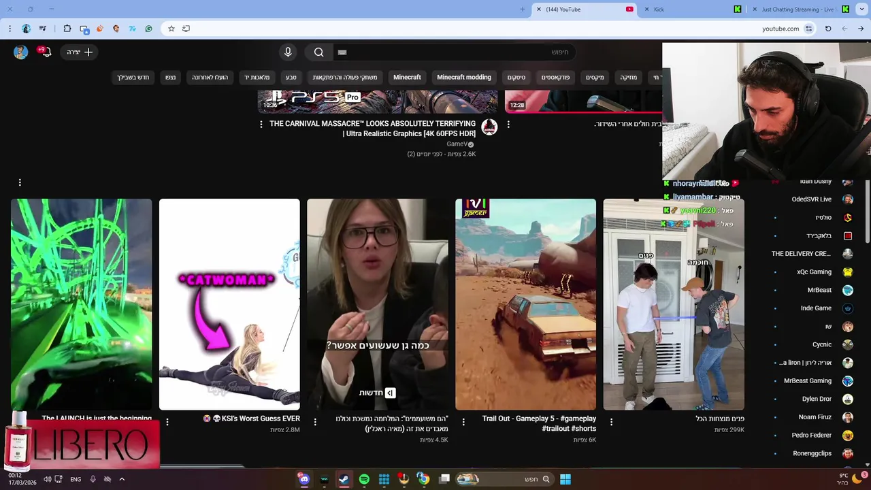This screenshot has height=490, width=871.
Task: Show hidden system tray icons
Action: (122, 479)
